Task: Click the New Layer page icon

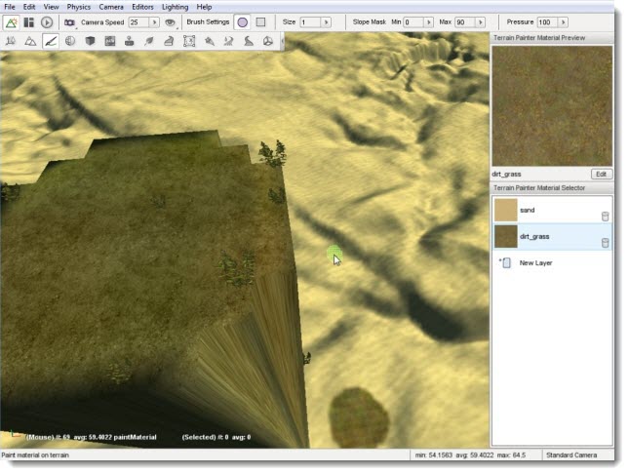Action: (x=506, y=262)
